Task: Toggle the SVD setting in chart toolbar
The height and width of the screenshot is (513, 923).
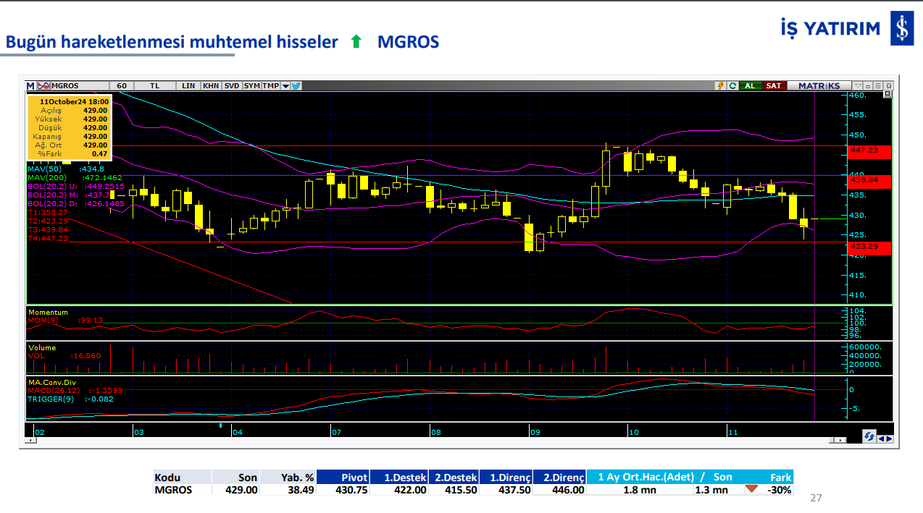Action: pos(232,85)
